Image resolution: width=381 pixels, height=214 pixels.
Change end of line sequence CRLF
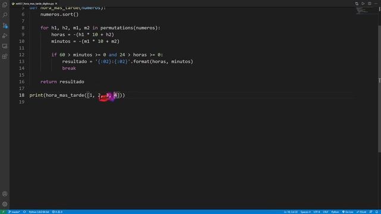click(326, 212)
